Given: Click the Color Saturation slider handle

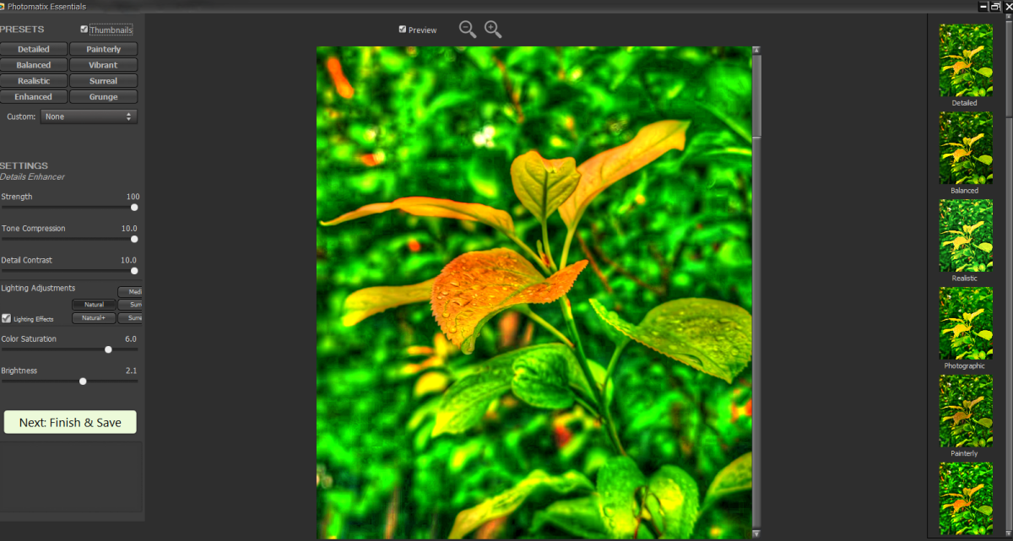Looking at the screenshot, I should coord(108,349).
